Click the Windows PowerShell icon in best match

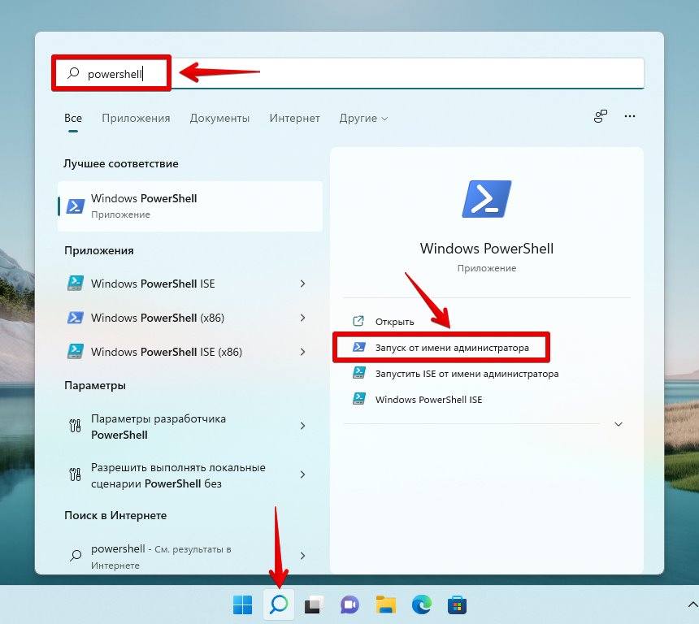(76, 206)
